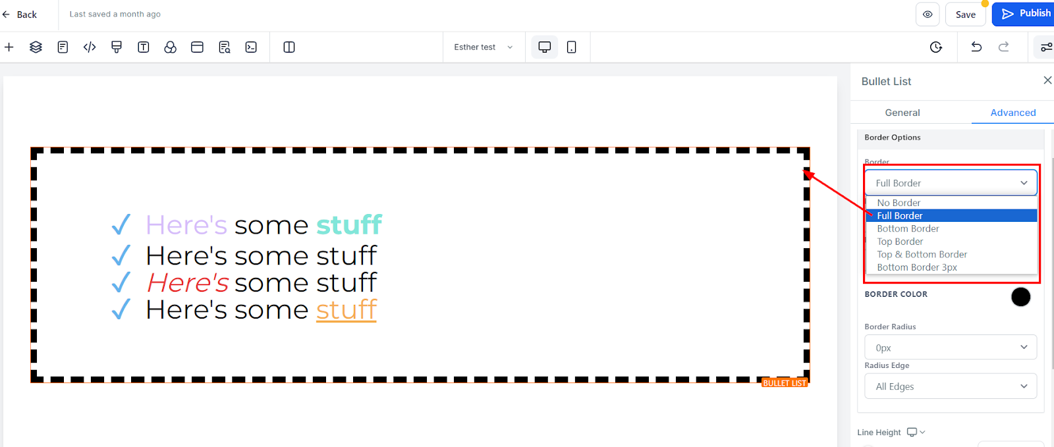Expand the Radius Edge dropdown
1054x447 pixels.
(951, 386)
